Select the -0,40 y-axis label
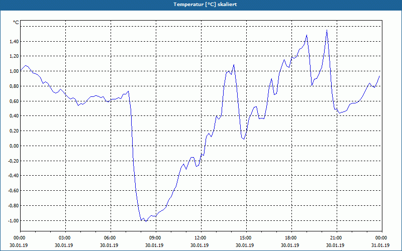402x251 pixels. coord(14,176)
